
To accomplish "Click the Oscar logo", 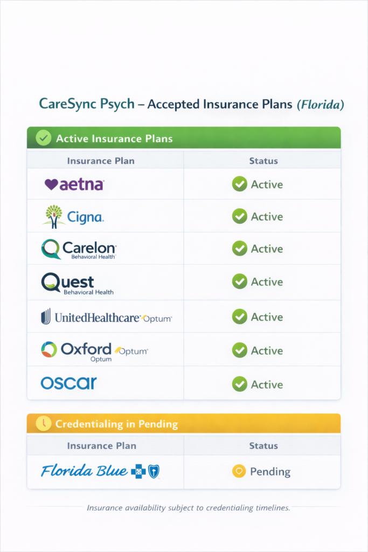I will tap(68, 383).
